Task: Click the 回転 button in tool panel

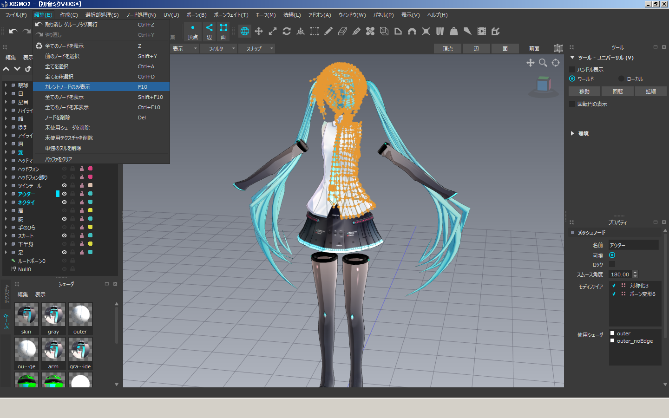Action: (x=617, y=91)
